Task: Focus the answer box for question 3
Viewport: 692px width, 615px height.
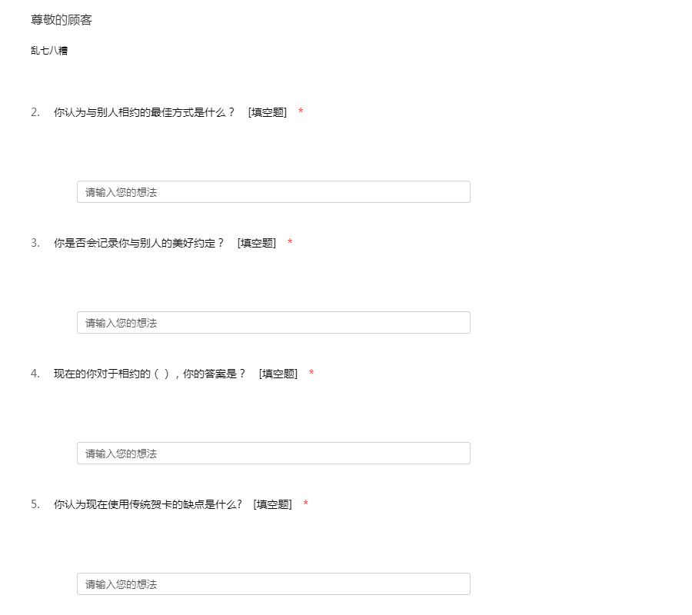Action: click(x=273, y=323)
